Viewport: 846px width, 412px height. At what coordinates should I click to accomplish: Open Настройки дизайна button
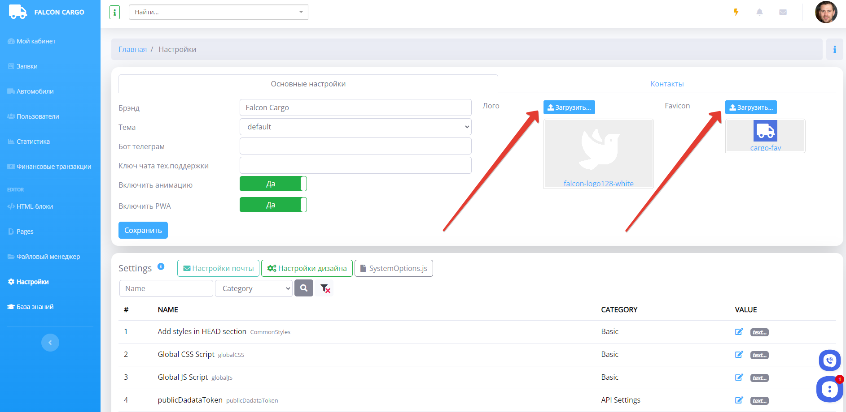pos(307,268)
